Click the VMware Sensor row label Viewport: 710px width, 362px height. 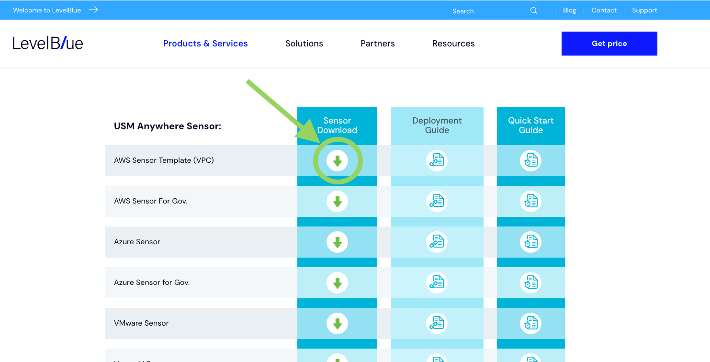[x=141, y=323]
